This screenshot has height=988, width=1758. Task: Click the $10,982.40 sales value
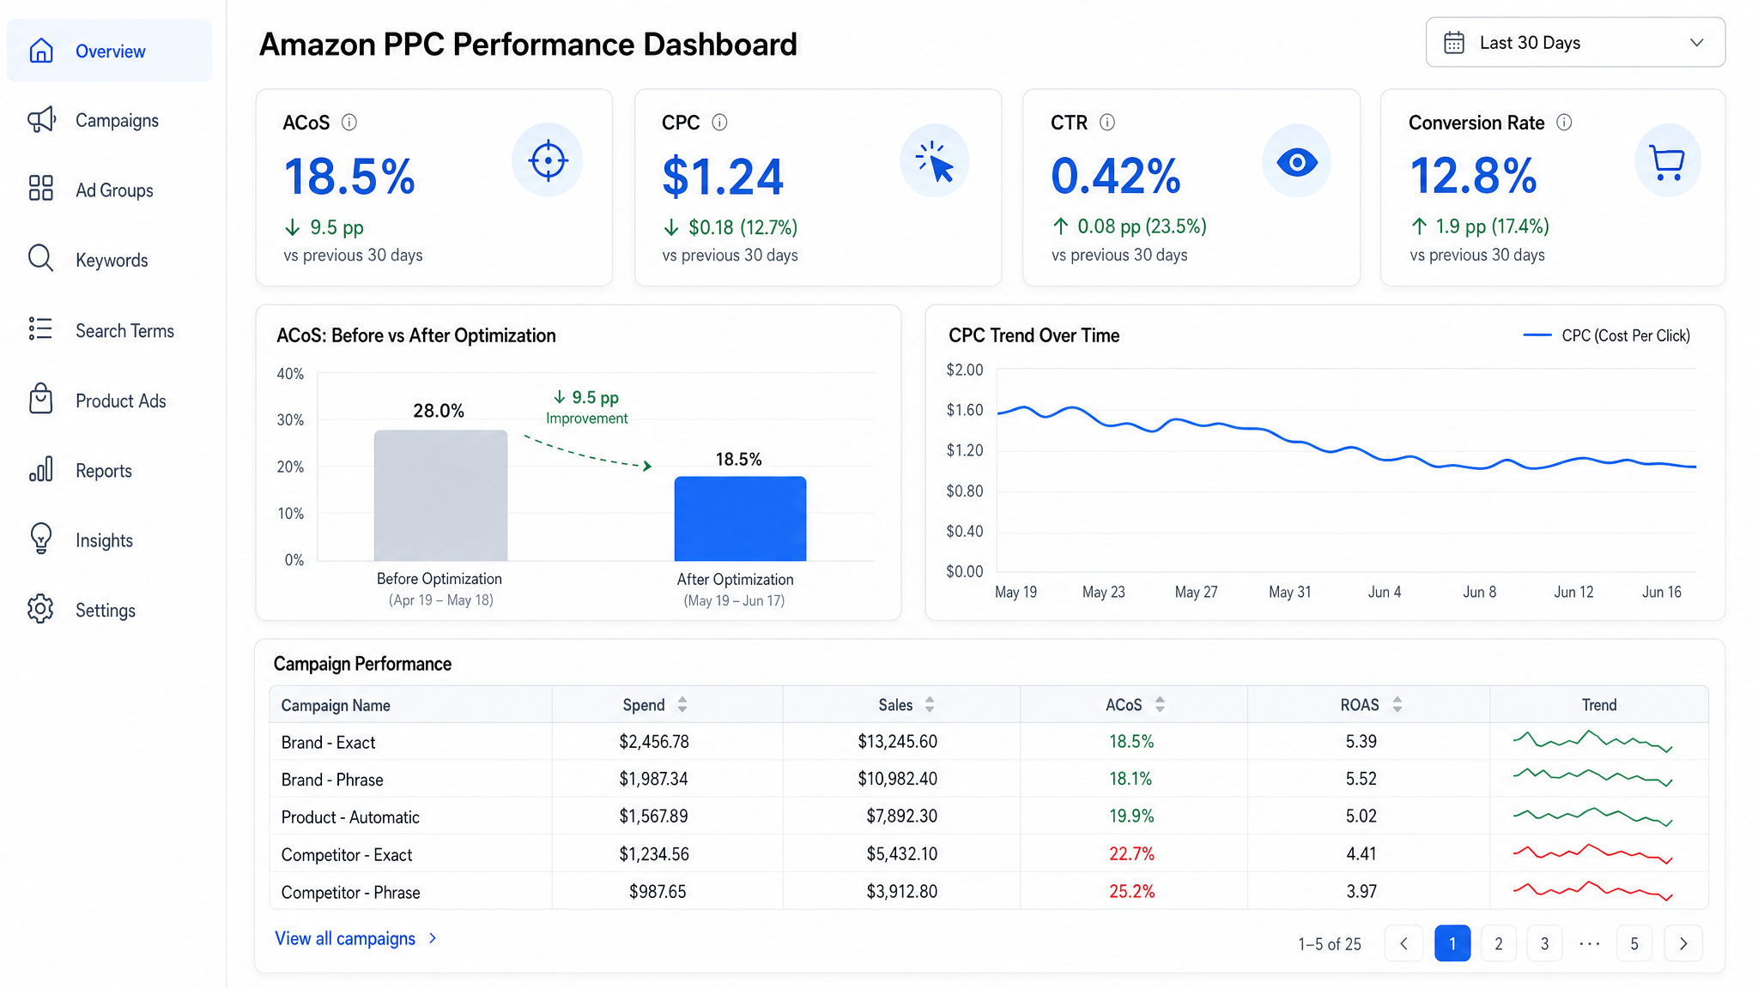898,779
